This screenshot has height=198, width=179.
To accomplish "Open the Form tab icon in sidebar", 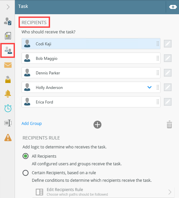I will (x=8, y=36).
